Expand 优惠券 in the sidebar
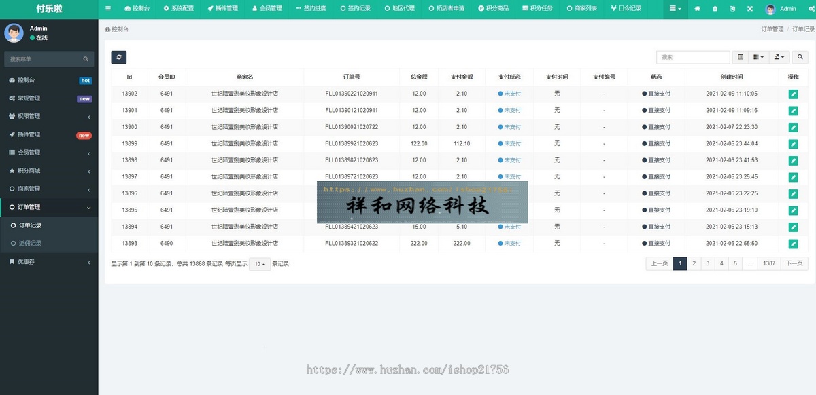Viewport: 816px width, 395px height. 49,261
